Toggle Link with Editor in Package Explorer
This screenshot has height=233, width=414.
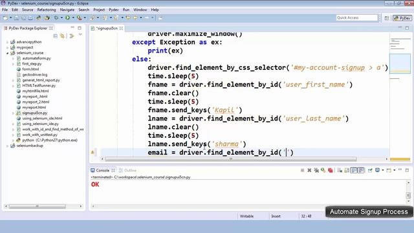[x=63, y=36]
